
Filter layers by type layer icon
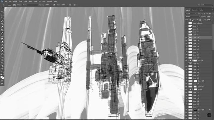(204, 14)
